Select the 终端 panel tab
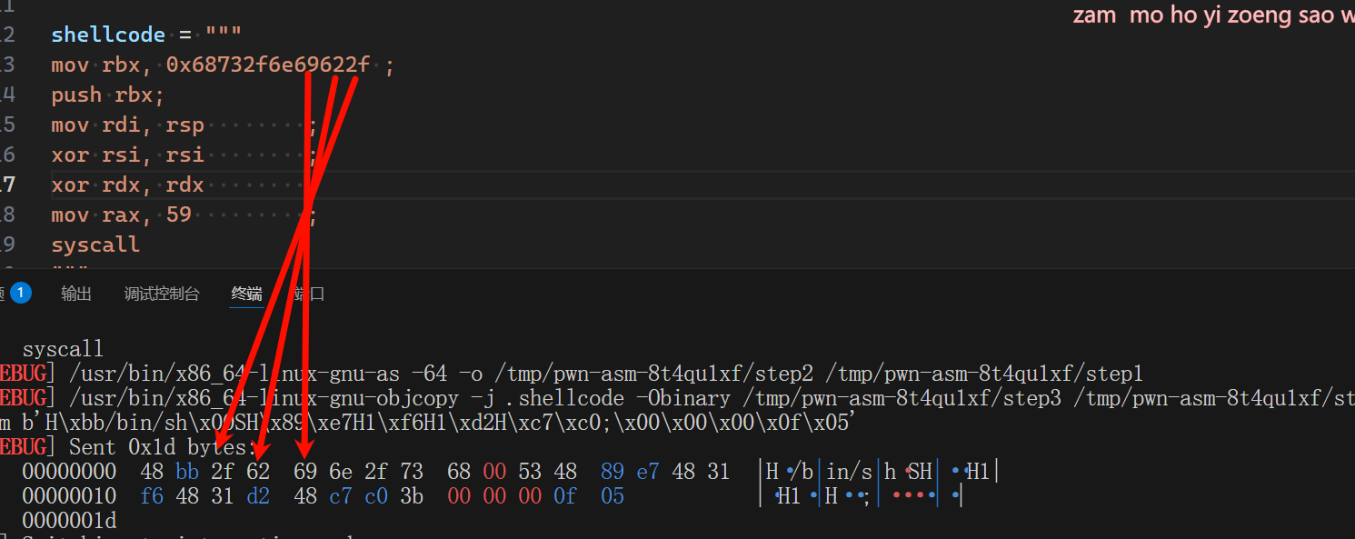 [x=246, y=294]
